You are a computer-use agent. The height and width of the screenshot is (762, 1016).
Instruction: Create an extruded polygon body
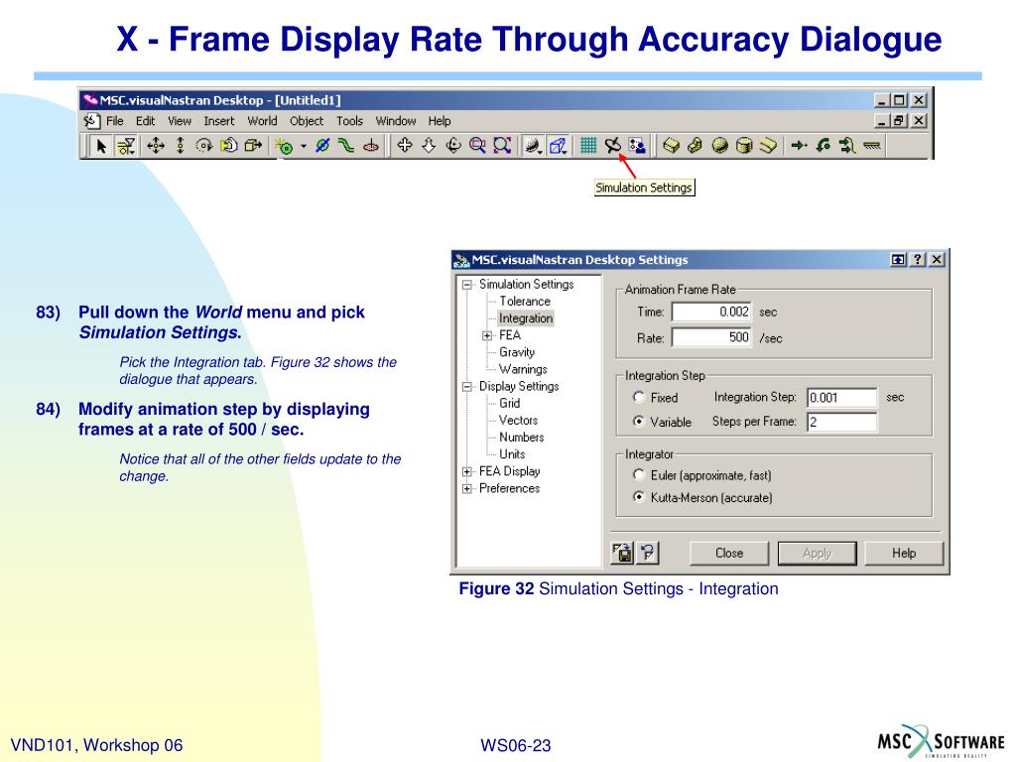point(696,146)
